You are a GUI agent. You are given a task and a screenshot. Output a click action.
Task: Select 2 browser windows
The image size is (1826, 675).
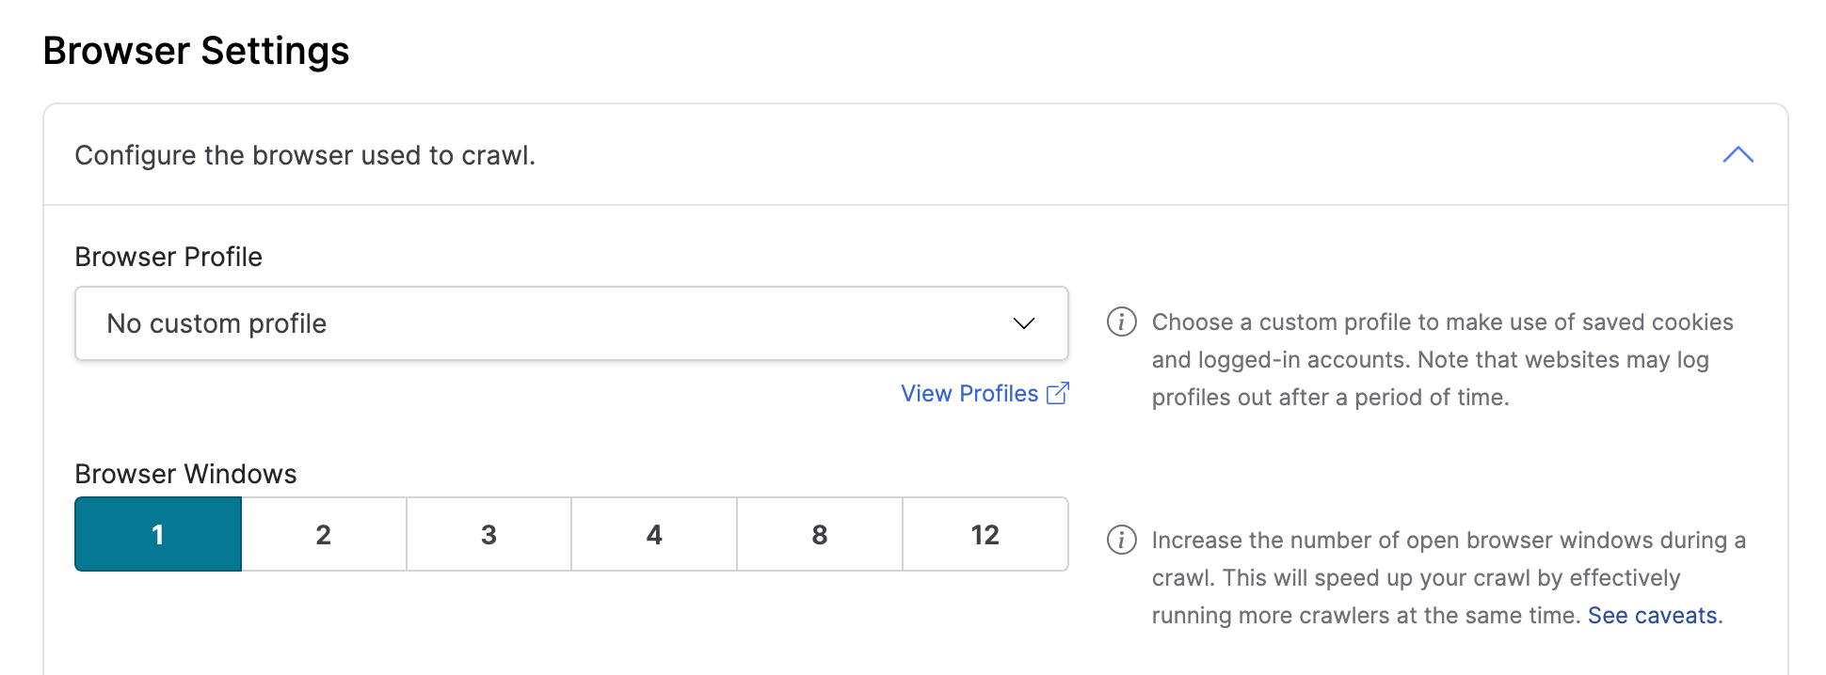point(323,534)
